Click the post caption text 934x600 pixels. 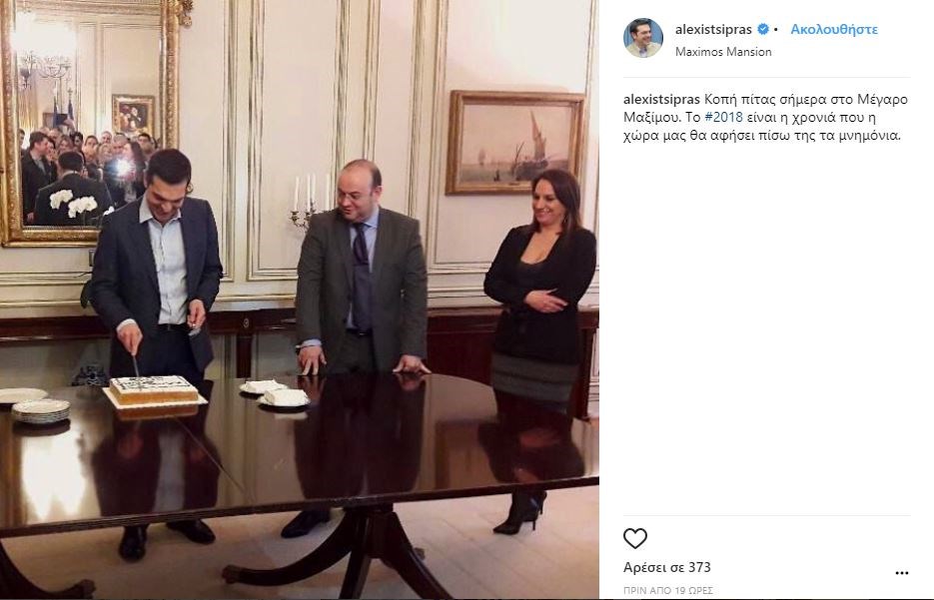pyautogui.click(x=765, y=117)
